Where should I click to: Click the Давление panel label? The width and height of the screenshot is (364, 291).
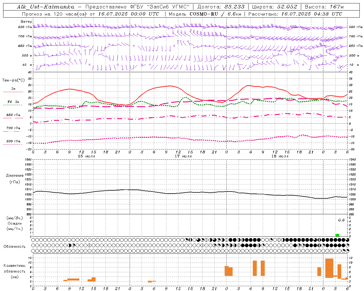[15, 176]
